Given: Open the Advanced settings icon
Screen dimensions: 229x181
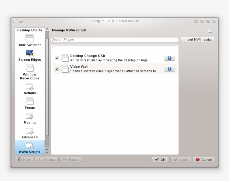Looking at the screenshot, I should coord(30,131).
